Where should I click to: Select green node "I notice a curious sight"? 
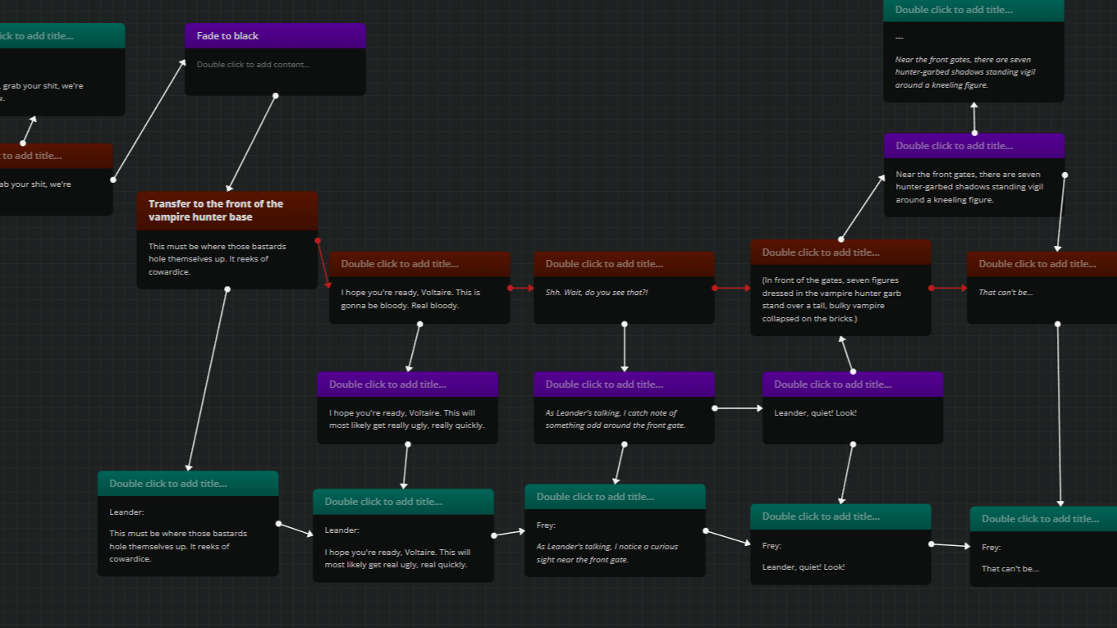pos(607,553)
